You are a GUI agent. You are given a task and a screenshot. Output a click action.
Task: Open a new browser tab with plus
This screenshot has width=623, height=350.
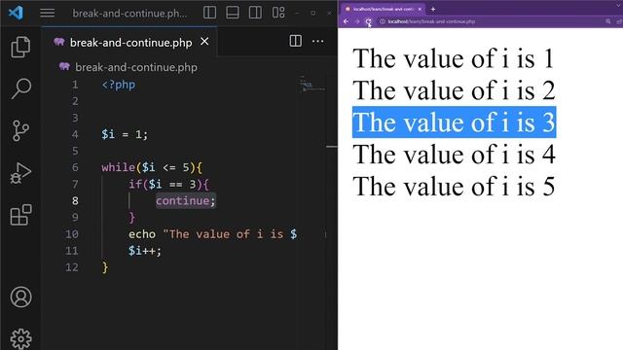pos(433,9)
